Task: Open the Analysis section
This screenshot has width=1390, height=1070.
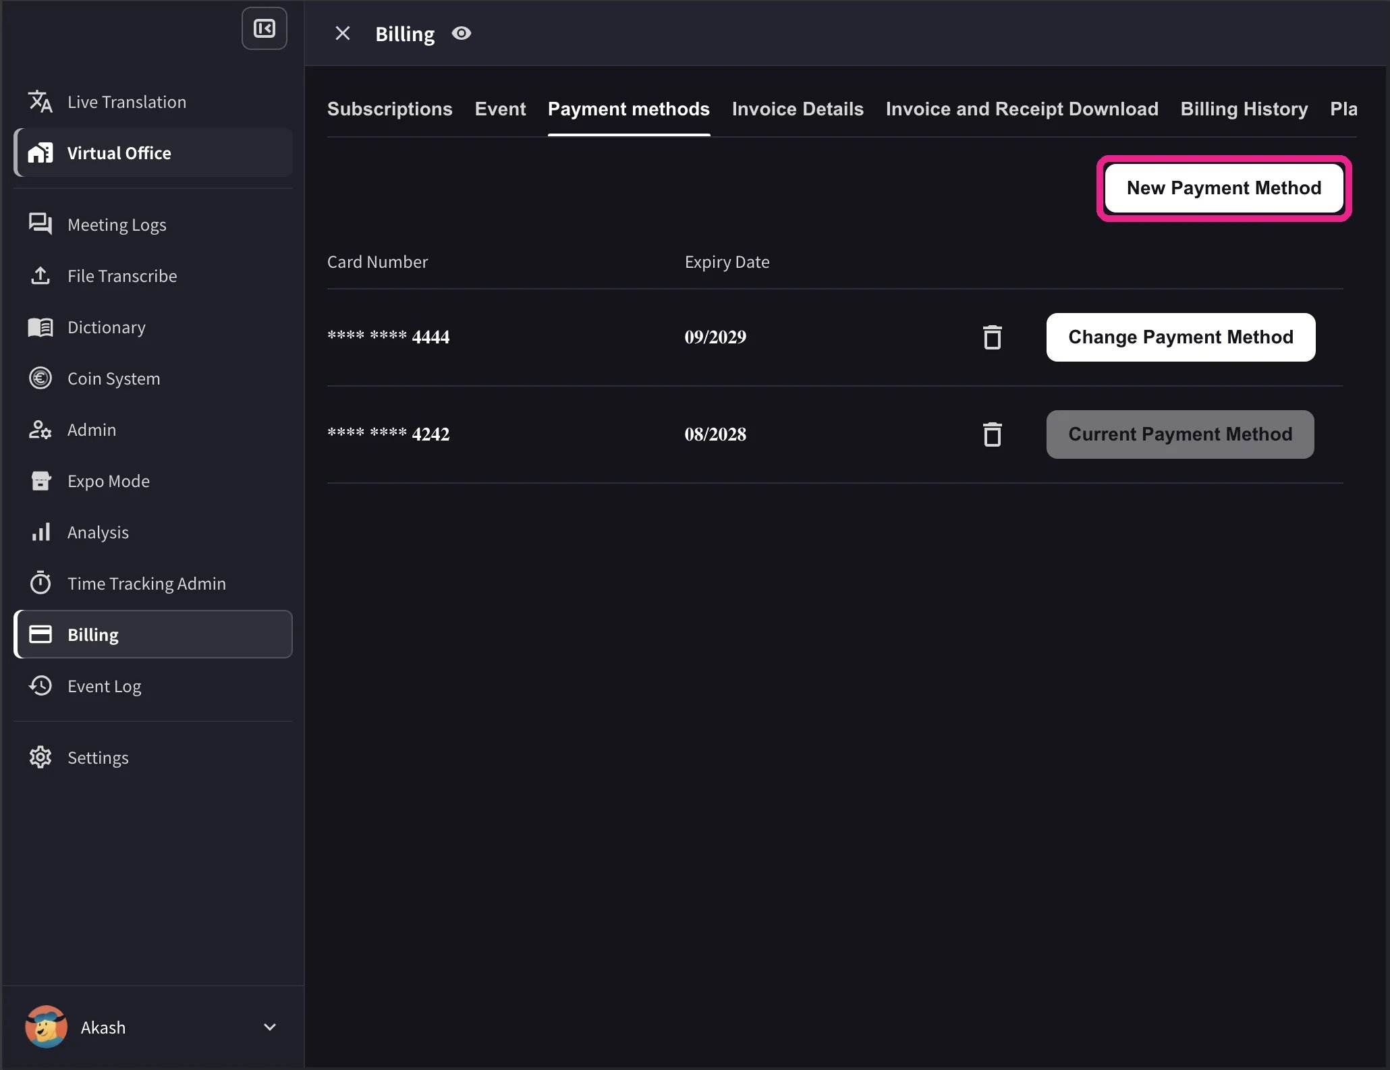Action: 153,532
